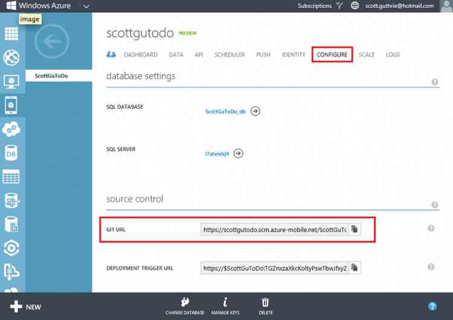The image size is (453, 320).
Task: Copy the Git URL to clipboard
Action: tap(355, 229)
